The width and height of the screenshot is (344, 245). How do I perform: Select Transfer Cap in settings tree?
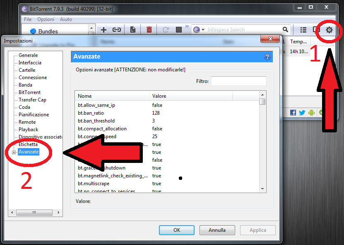pos(32,100)
